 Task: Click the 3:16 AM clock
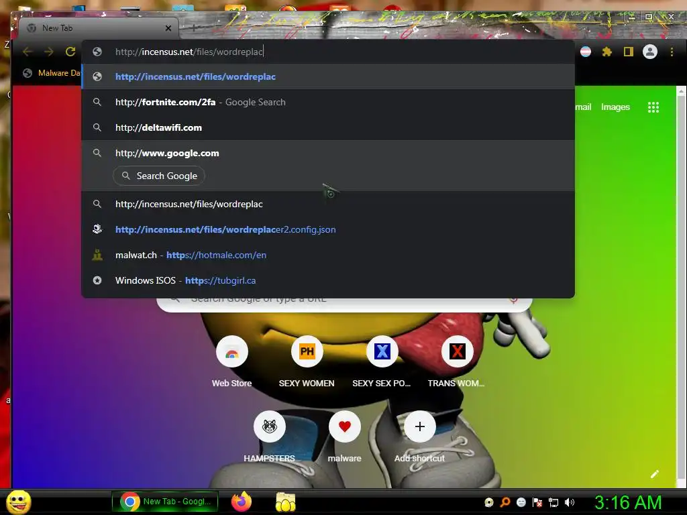click(x=628, y=502)
